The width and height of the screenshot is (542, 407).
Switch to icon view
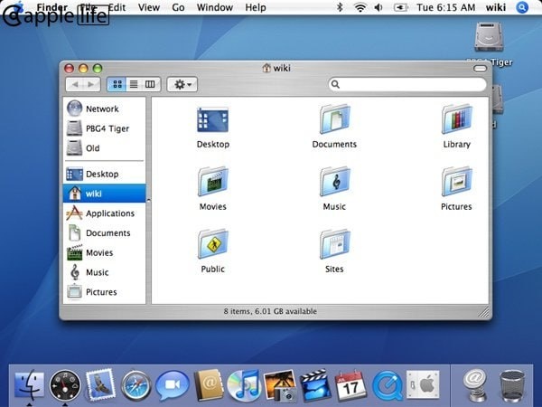(x=117, y=84)
